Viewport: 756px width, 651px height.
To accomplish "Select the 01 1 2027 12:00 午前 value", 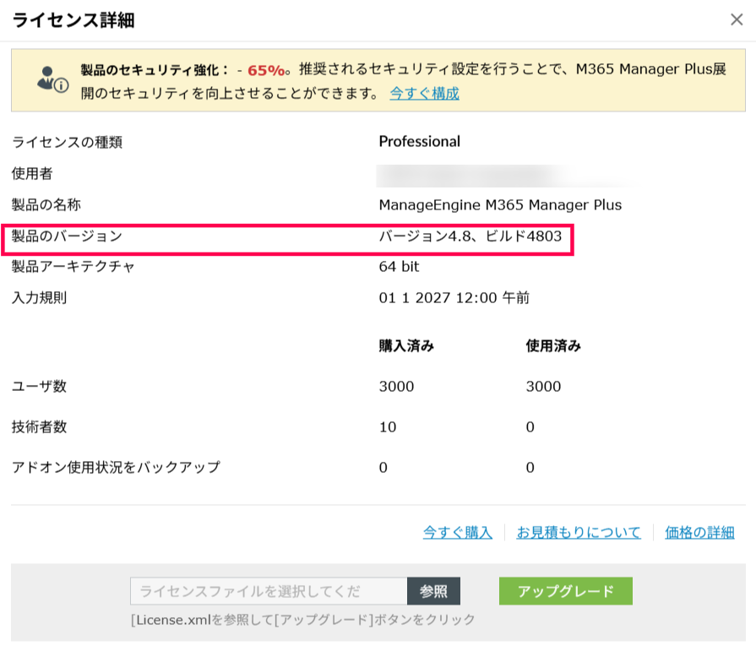I will [x=454, y=298].
